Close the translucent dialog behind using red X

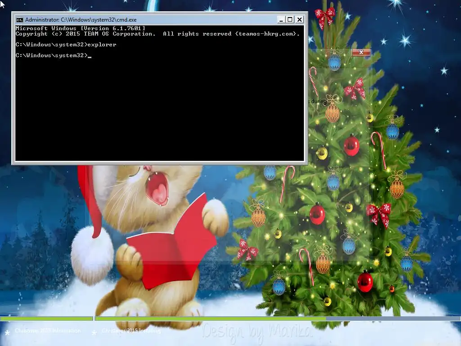click(x=361, y=52)
